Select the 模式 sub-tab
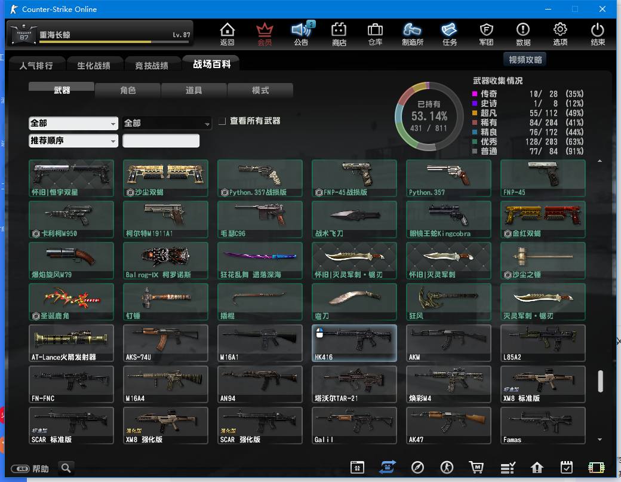Screen dimensions: 621x482 [260, 90]
